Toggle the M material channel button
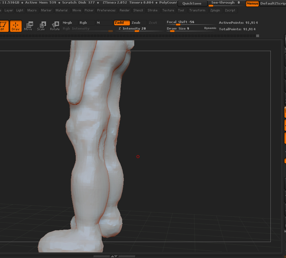The width and height of the screenshot is (286, 258). point(104,23)
